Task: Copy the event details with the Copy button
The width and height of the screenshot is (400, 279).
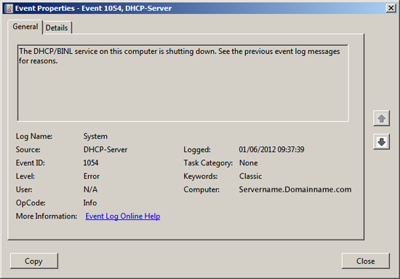Action: [34, 261]
